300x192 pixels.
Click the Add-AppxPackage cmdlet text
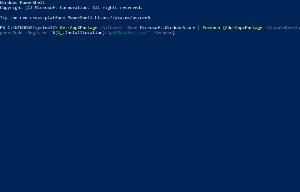(244, 28)
